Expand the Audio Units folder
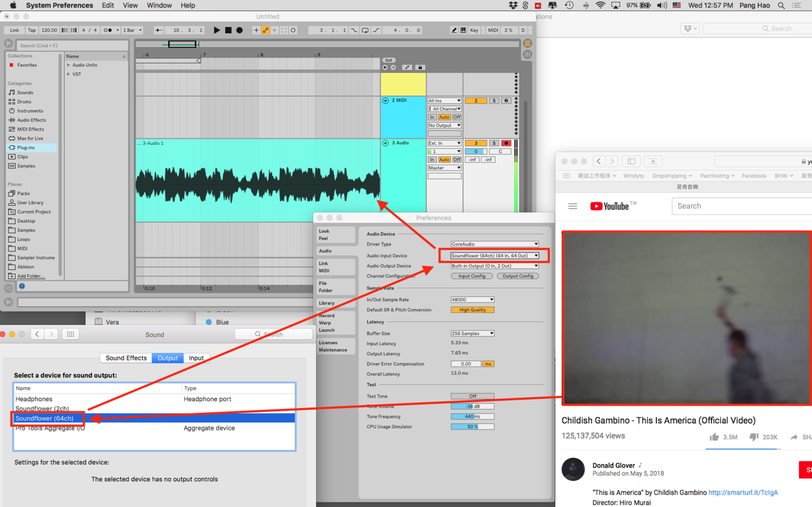 69,65
